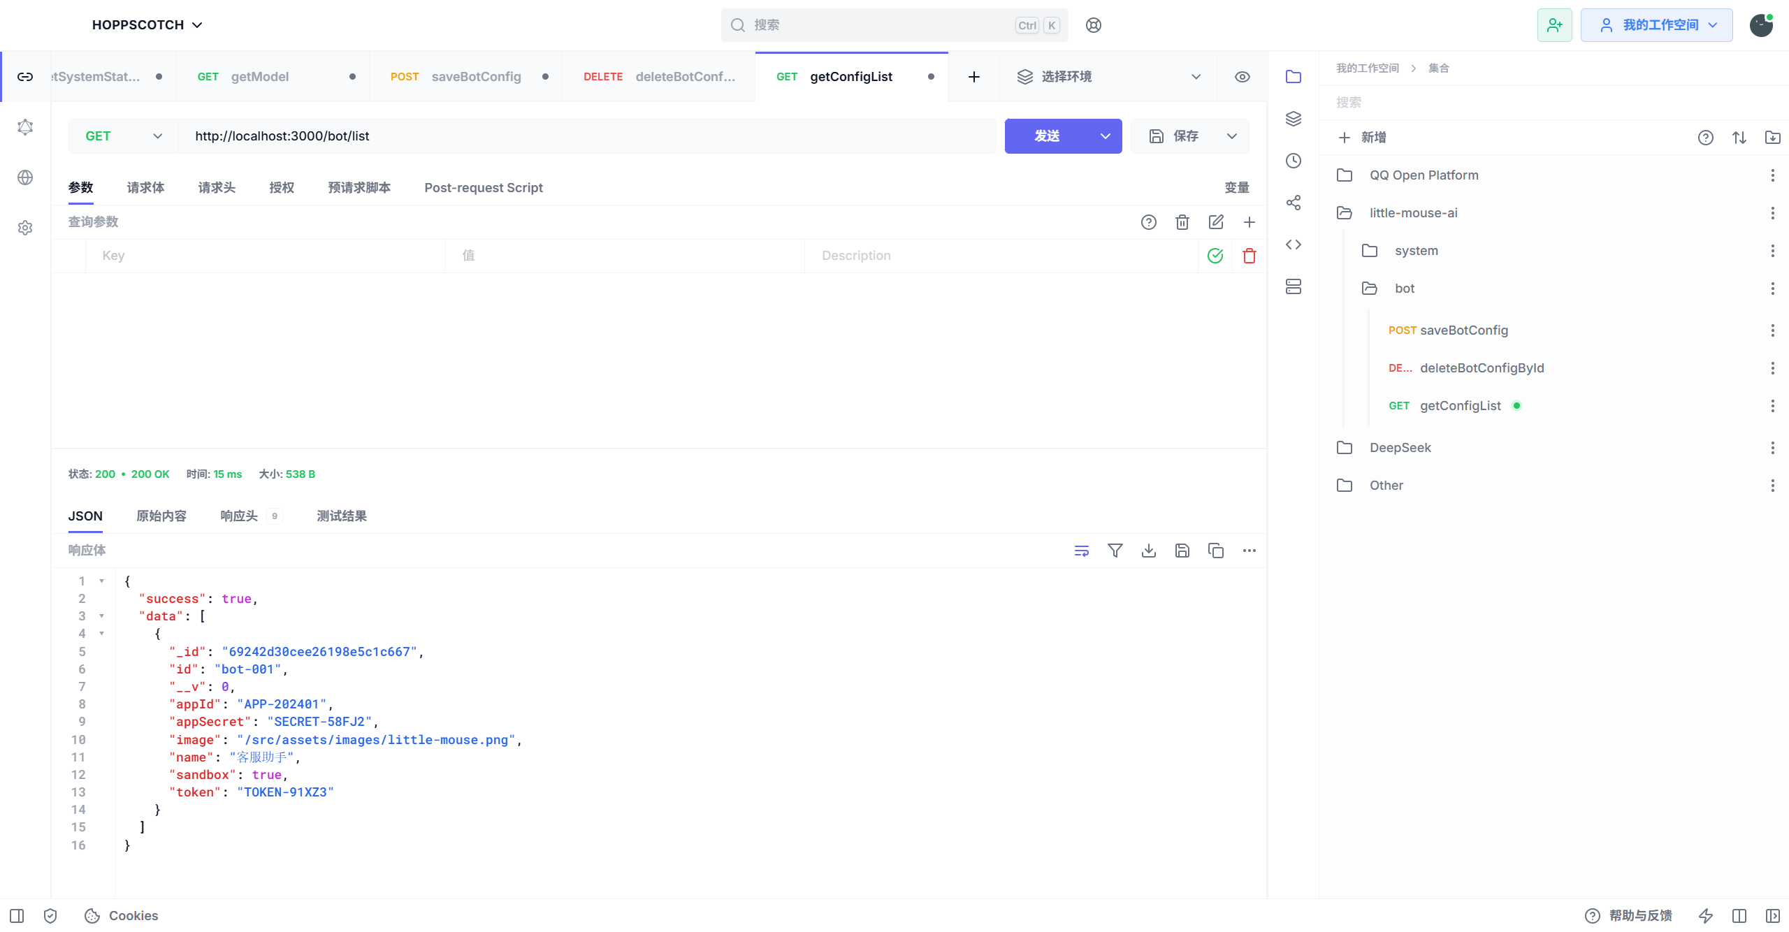Open the Share request panel icon
Image resolution: width=1789 pixels, height=932 pixels.
[1294, 203]
